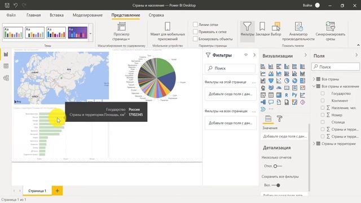Tick the Население, чел. field checkbox
Screen dimensions: 361x203
point(323,108)
